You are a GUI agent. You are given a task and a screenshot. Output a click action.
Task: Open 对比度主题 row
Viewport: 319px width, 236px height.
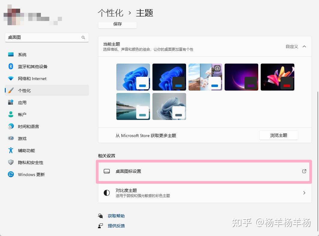pos(205,193)
